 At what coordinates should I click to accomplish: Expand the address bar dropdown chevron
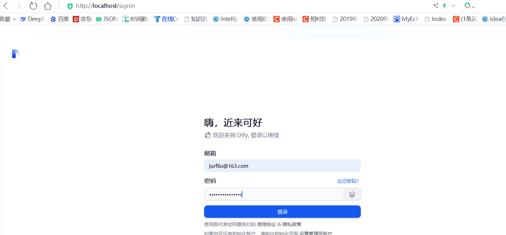click(x=453, y=6)
